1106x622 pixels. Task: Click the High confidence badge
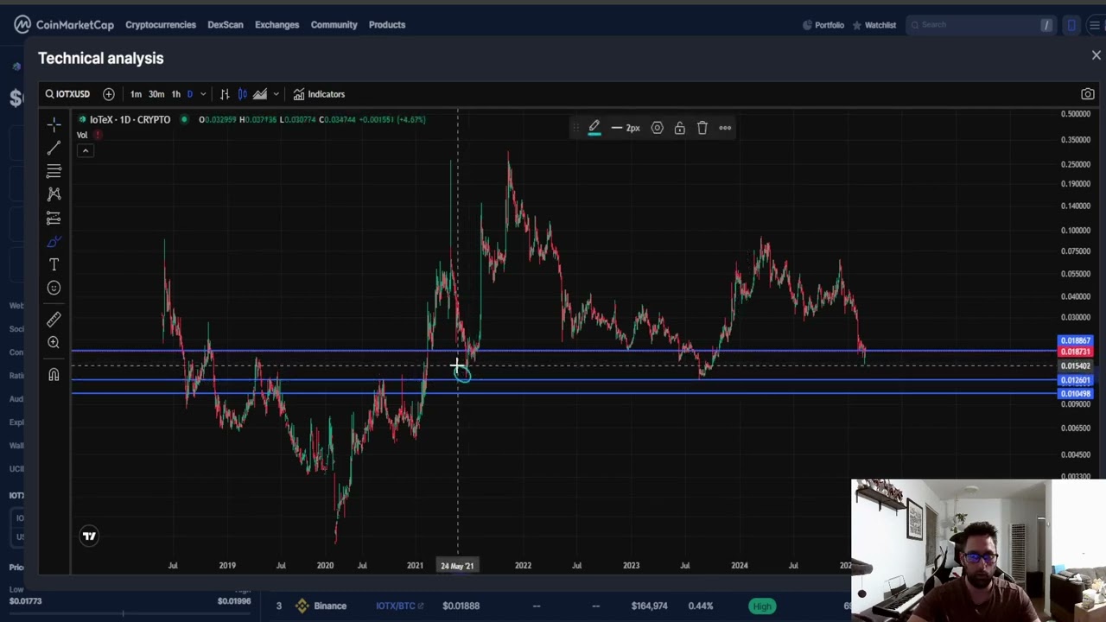point(762,606)
